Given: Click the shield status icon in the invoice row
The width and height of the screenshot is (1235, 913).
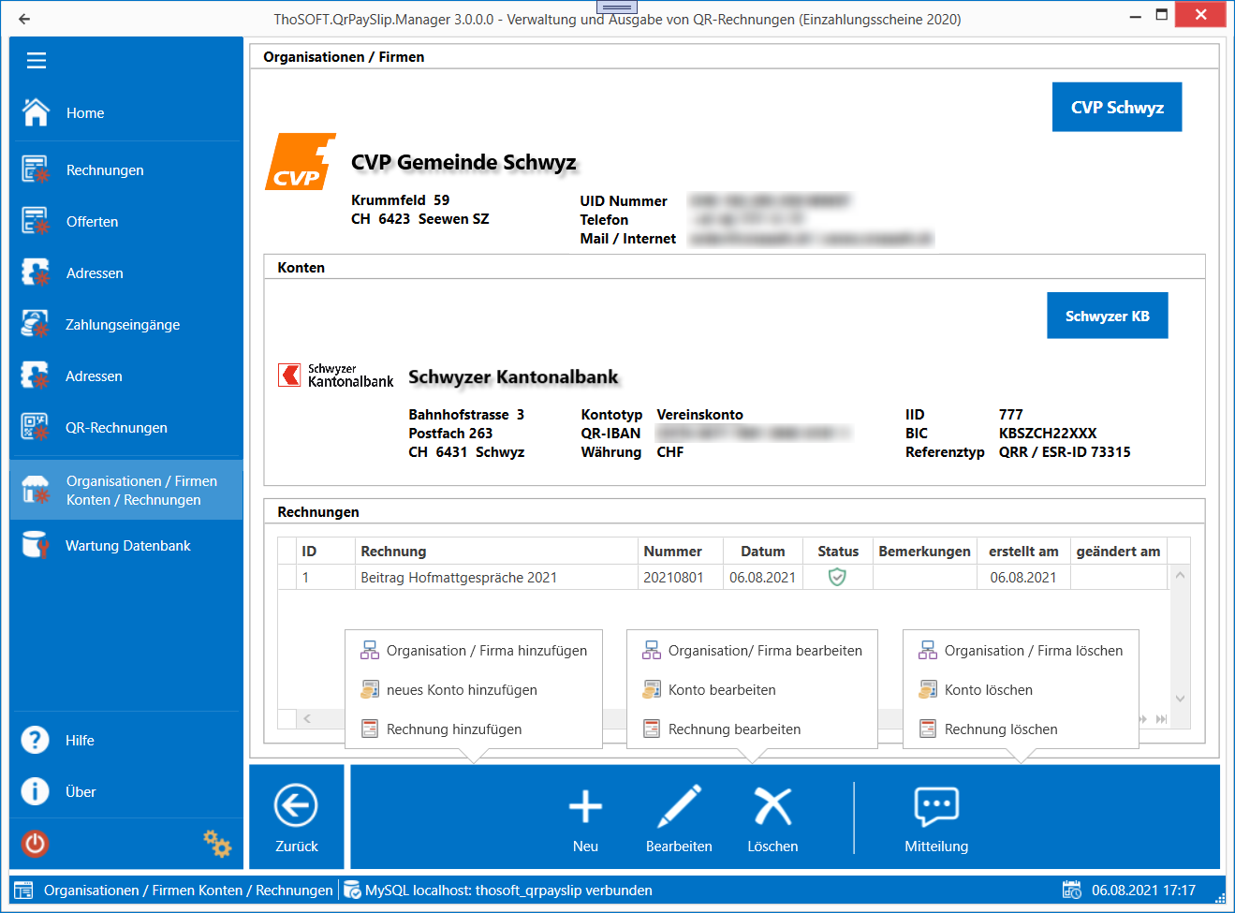Looking at the screenshot, I should [837, 577].
